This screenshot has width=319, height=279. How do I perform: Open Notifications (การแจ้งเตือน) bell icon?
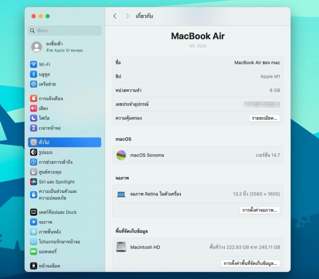point(33,98)
